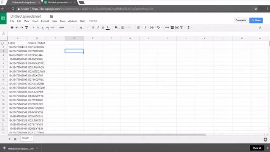Screen dimensions: 270x152
Task: Click the Untitled spreadsheet title
Action: pos(25,16)
